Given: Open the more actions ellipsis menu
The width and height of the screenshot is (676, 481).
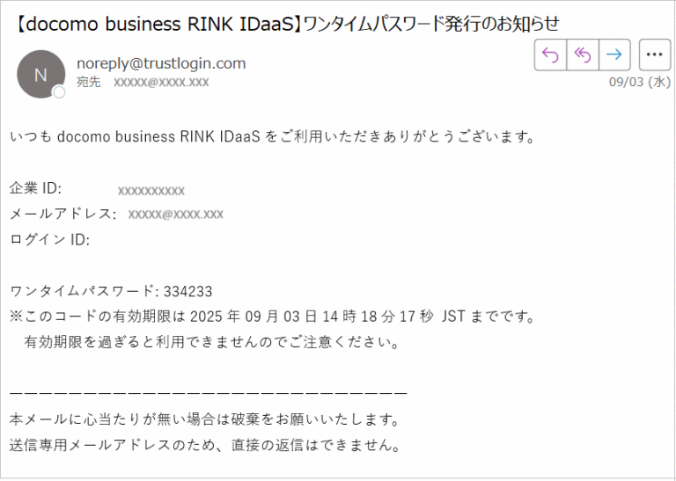Looking at the screenshot, I should point(655,55).
